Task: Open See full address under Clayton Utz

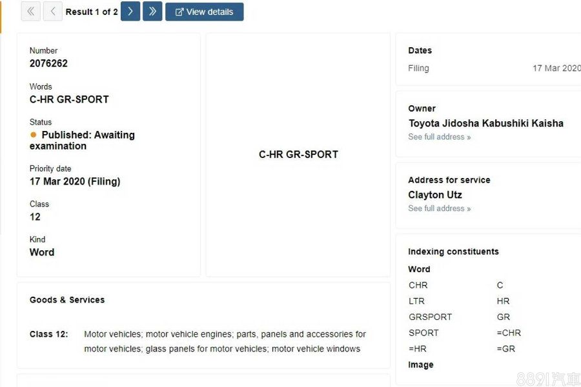Action: pyautogui.click(x=440, y=208)
